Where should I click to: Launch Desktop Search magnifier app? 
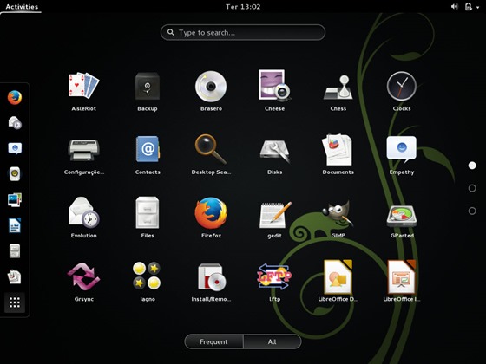211,149
